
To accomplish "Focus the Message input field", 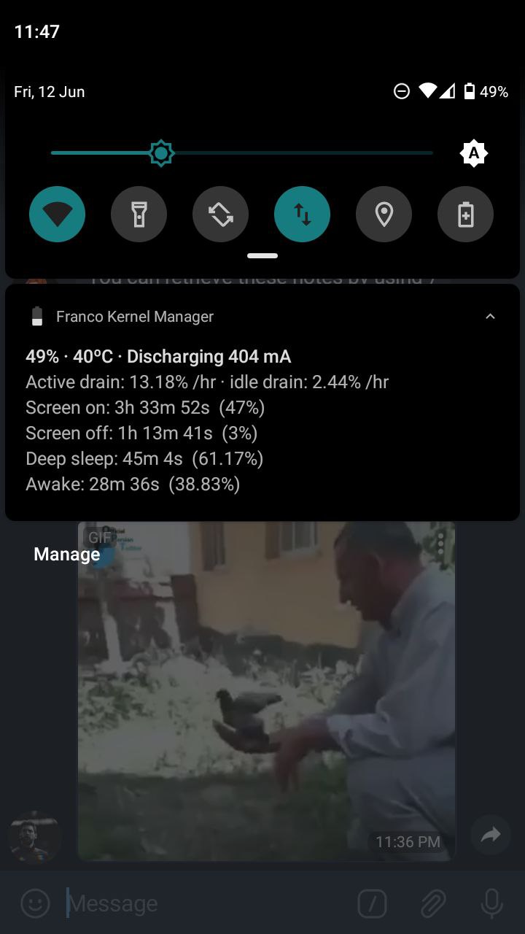I will click(x=204, y=904).
